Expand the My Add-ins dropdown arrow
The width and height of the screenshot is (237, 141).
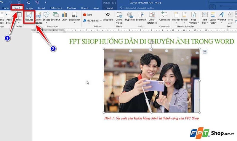tap(101, 21)
